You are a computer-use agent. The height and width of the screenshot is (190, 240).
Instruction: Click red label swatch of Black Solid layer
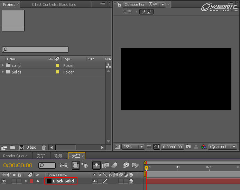31,181
